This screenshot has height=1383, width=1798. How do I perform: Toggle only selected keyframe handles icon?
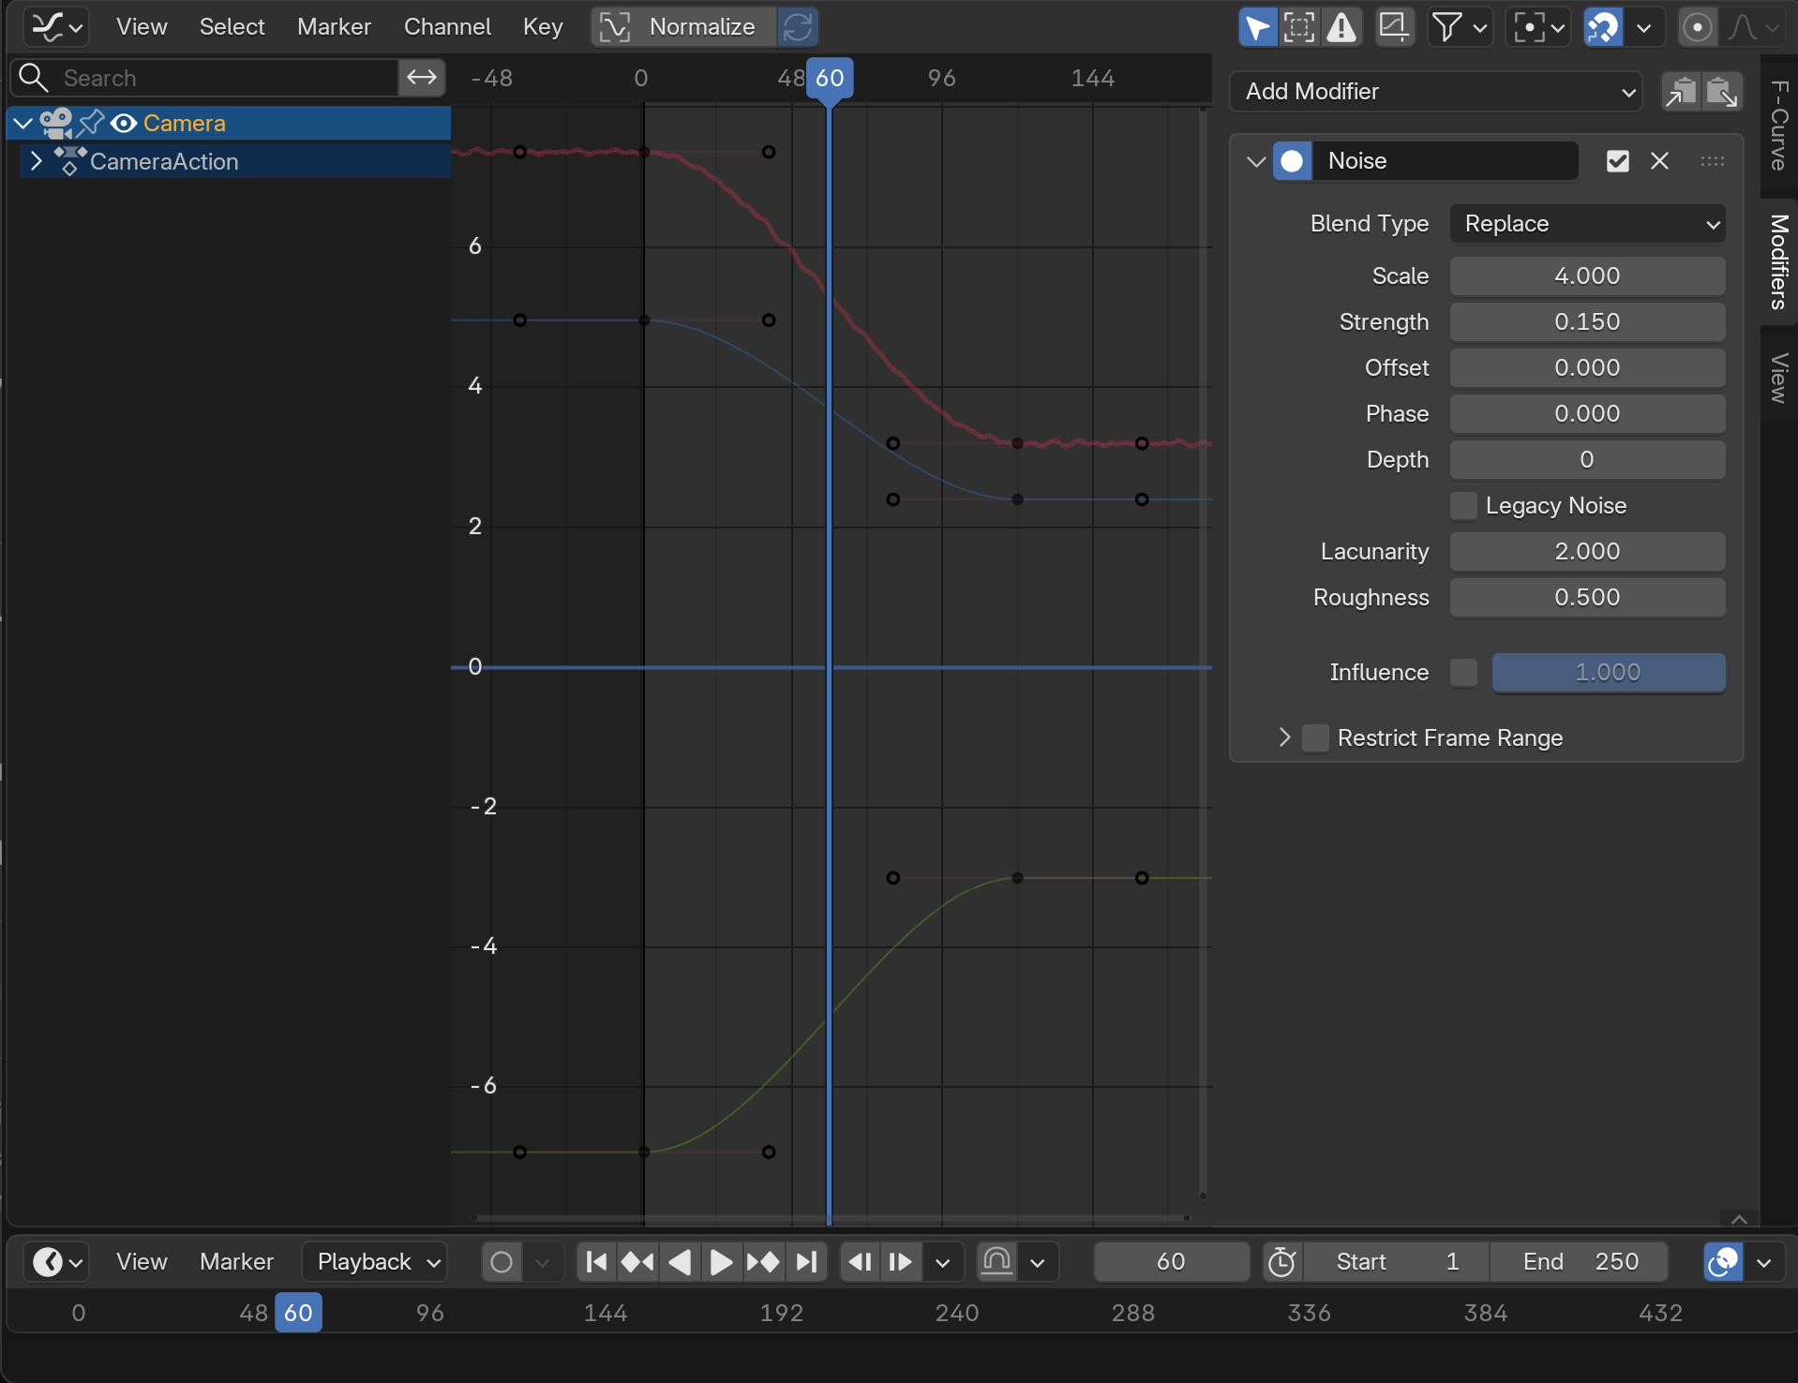click(1299, 27)
